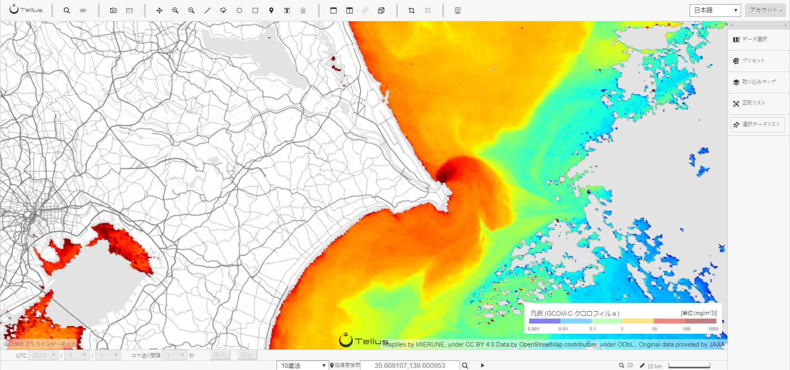
Task: Click the latitude-longitude coordinate input field
Action: pyautogui.click(x=410, y=365)
